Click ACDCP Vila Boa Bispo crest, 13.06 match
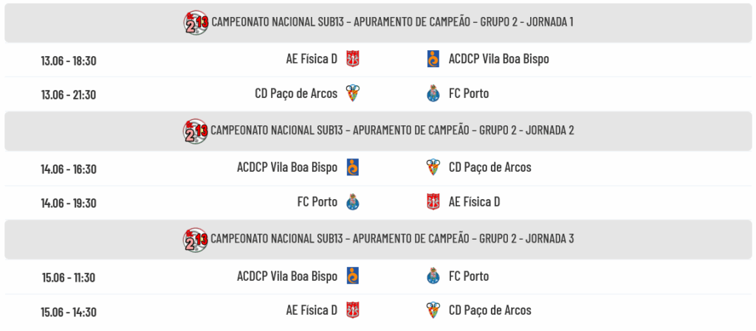Viewport: 756px width, 331px height. pyautogui.click(x=433, y=59)
